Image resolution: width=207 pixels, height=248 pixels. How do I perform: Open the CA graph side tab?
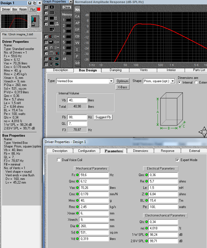click(x=78, y=16)
